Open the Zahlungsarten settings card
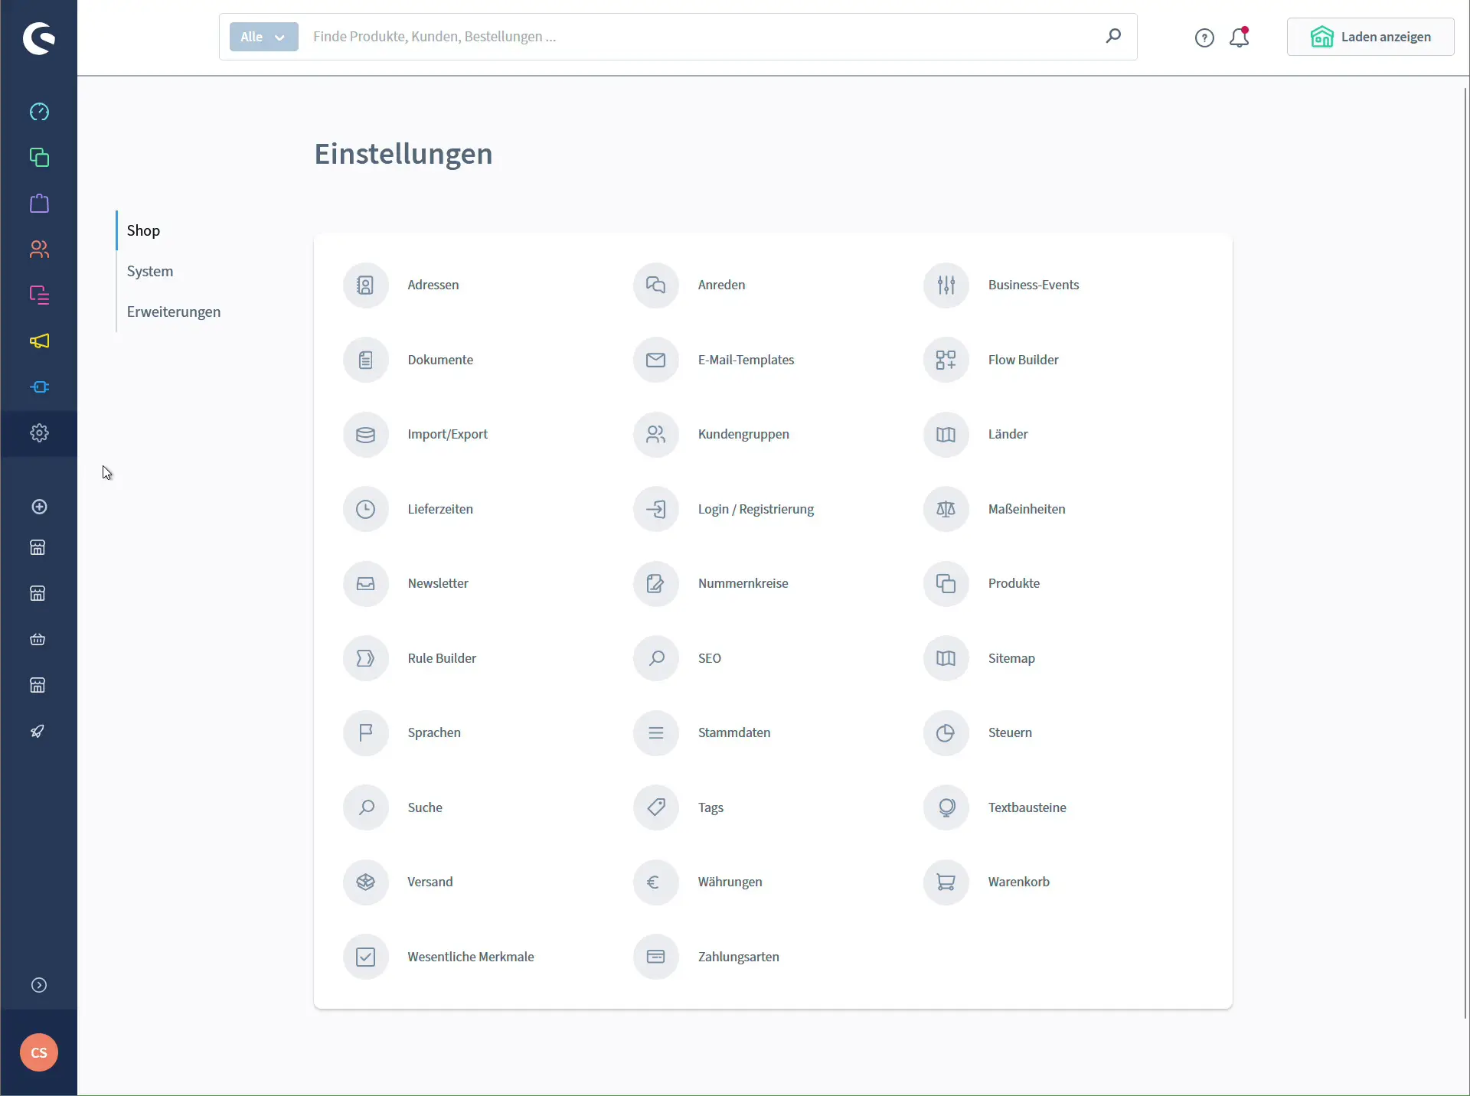The image size is (1470, 1096). 738,957
